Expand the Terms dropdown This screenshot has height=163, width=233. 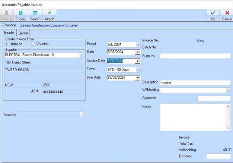(138, 70)
